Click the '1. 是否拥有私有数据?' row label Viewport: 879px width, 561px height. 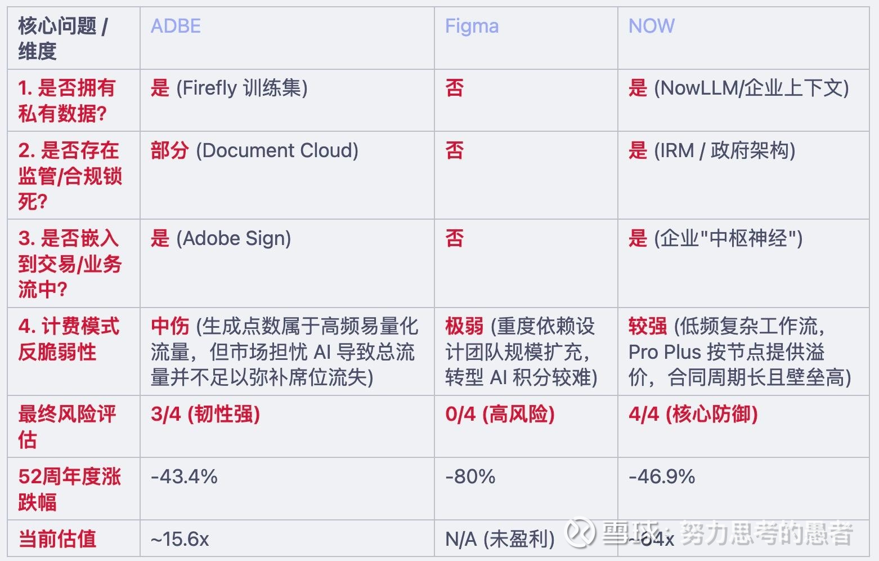[x=67, y=100]
